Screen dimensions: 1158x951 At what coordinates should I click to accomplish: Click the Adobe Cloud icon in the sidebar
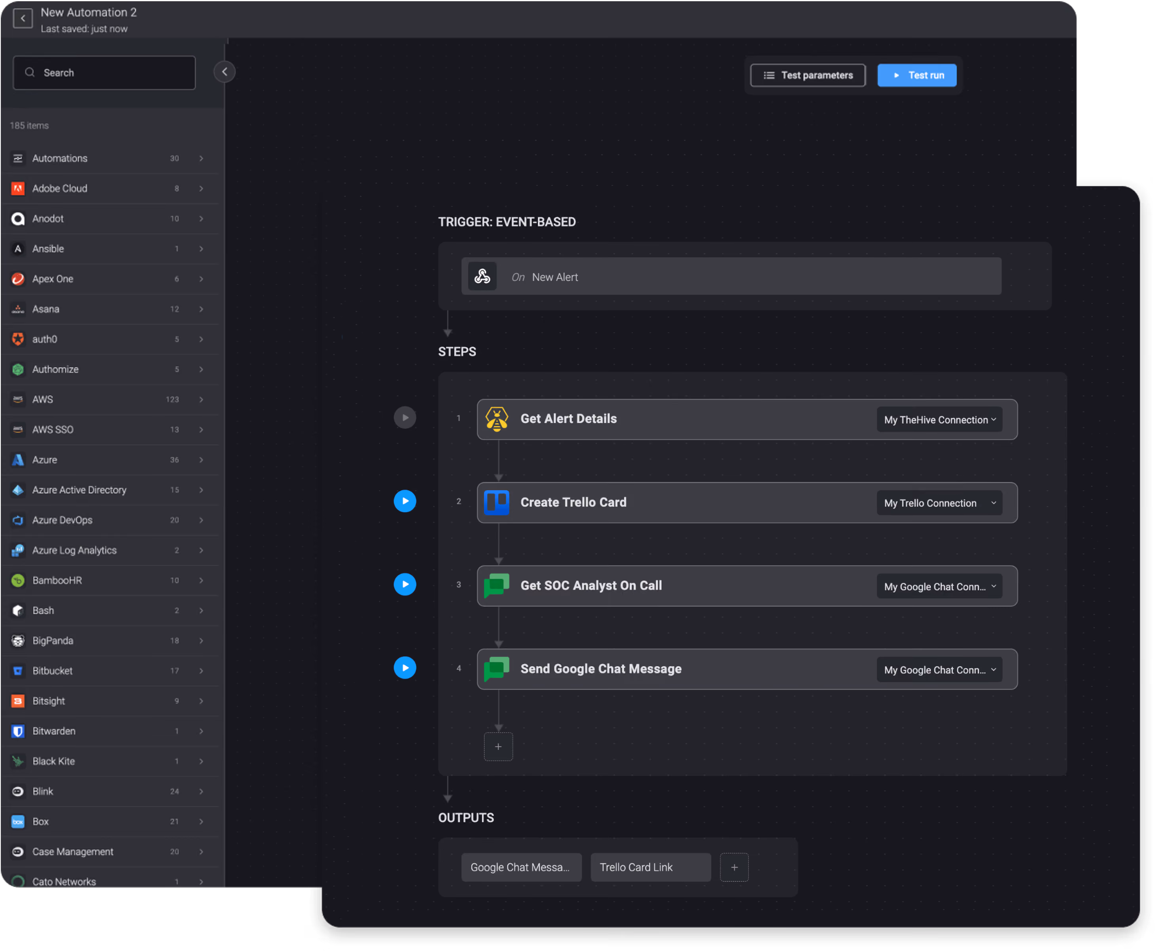click(18, 189)
